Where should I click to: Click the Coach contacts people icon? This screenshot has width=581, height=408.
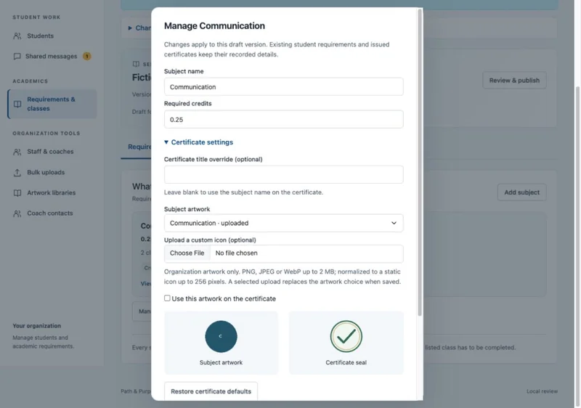[x=17, y=213]
